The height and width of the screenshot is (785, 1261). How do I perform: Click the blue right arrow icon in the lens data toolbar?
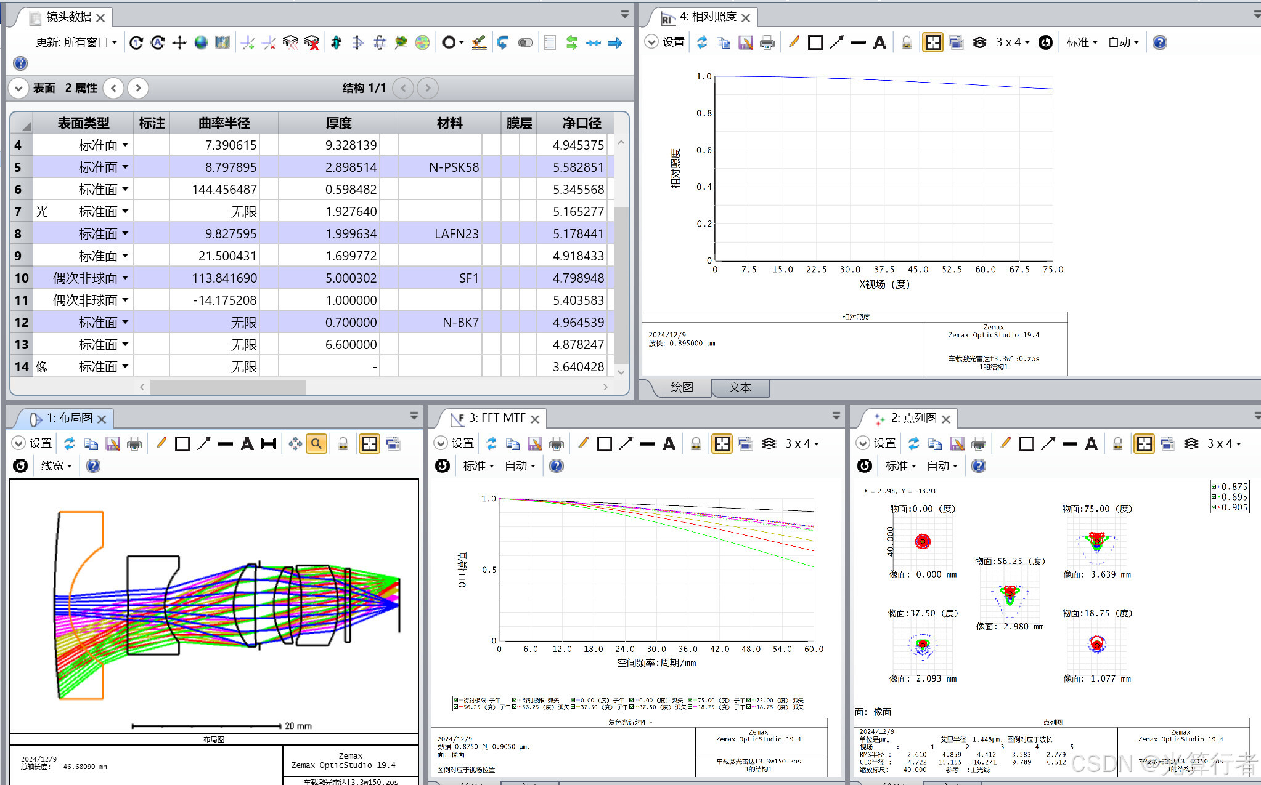(x=615, y=42)
